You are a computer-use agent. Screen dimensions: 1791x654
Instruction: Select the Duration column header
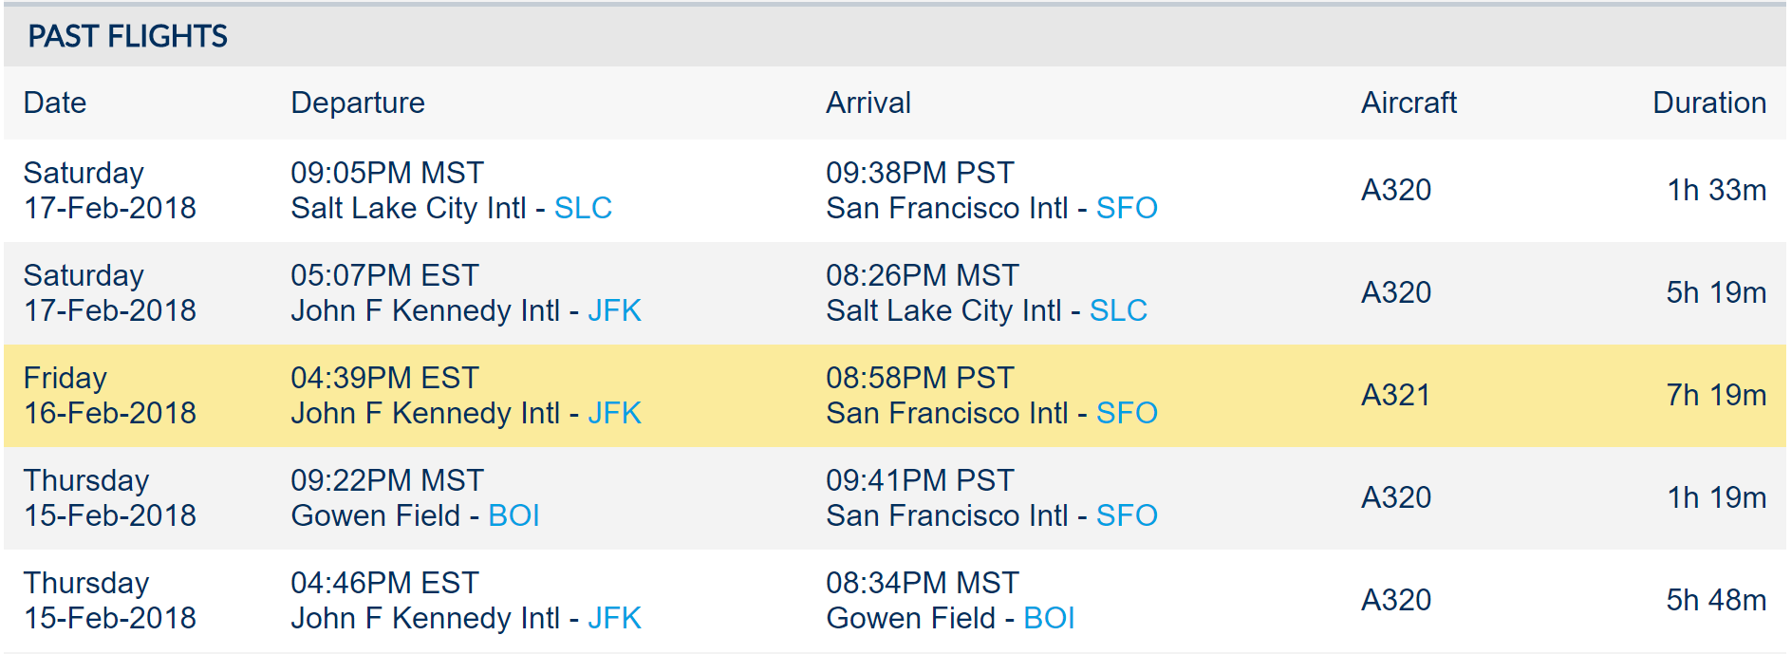tap(1708, 103)
